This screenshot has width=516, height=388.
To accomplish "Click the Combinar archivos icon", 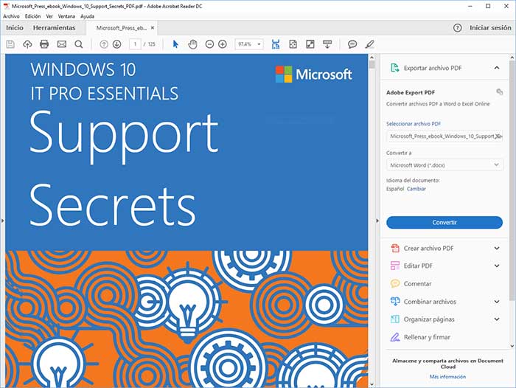I will tap(394, 301).
